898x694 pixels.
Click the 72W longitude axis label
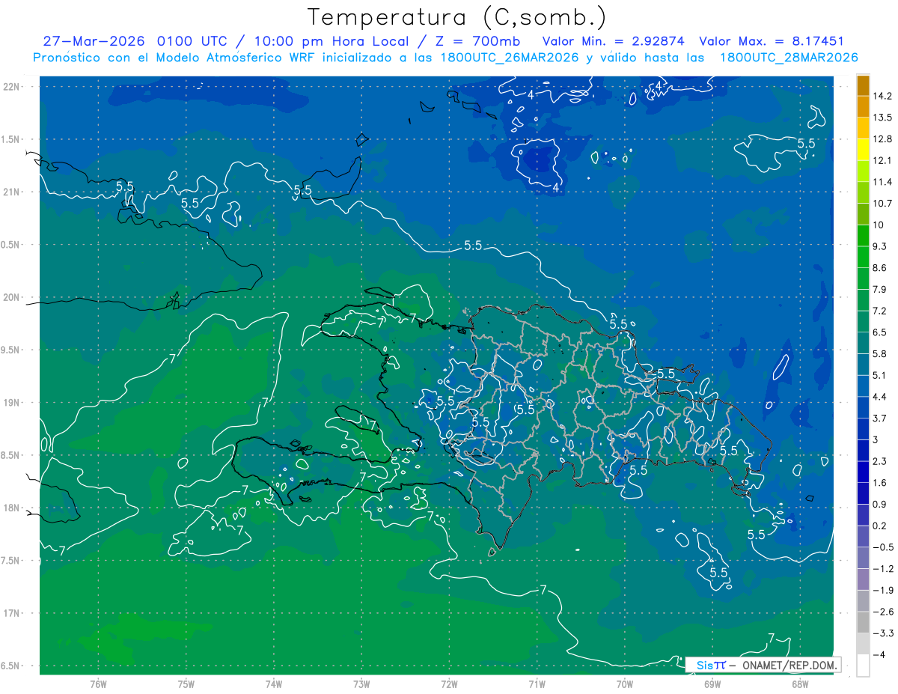click(x=449, y=684)
